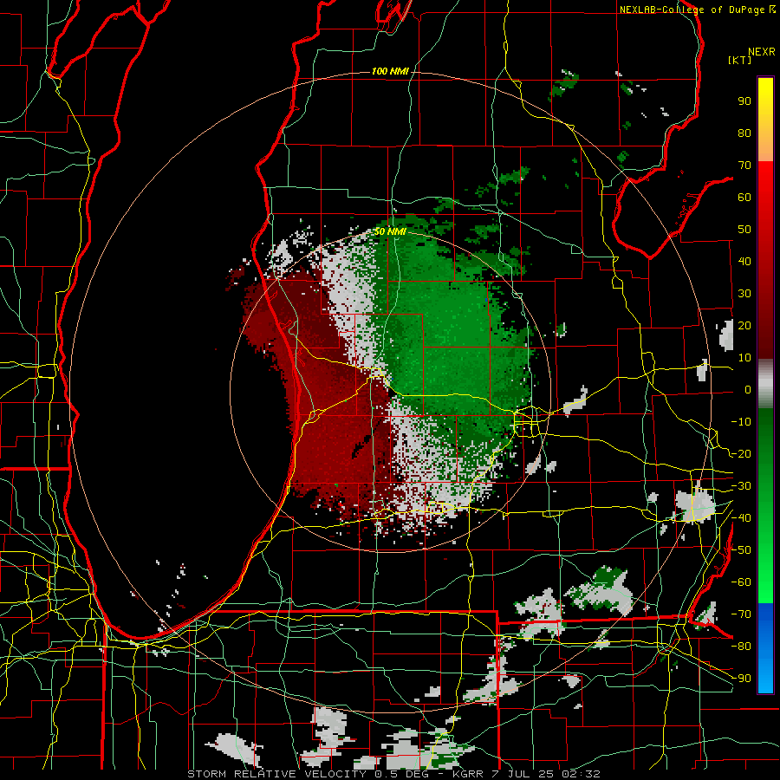Click the [KT] units label
The height and width of the screenshot is (780, 780).
[739, 60]
